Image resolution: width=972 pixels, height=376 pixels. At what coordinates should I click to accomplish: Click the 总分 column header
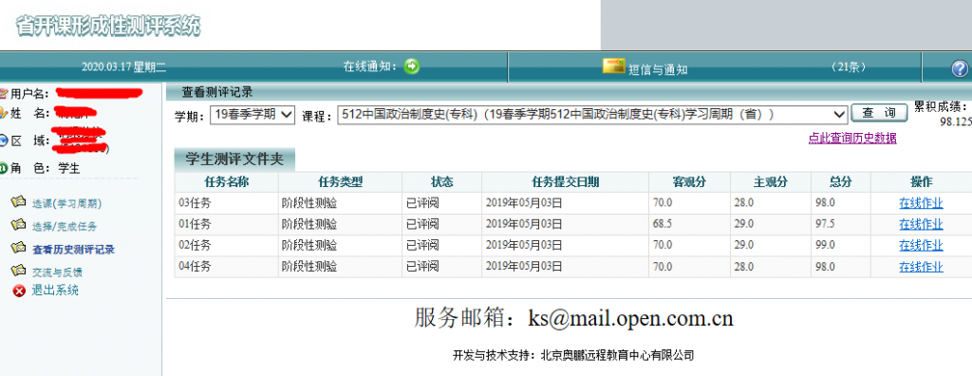pos(841,181)
